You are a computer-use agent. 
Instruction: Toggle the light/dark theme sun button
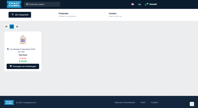click(x=192, y=104)
